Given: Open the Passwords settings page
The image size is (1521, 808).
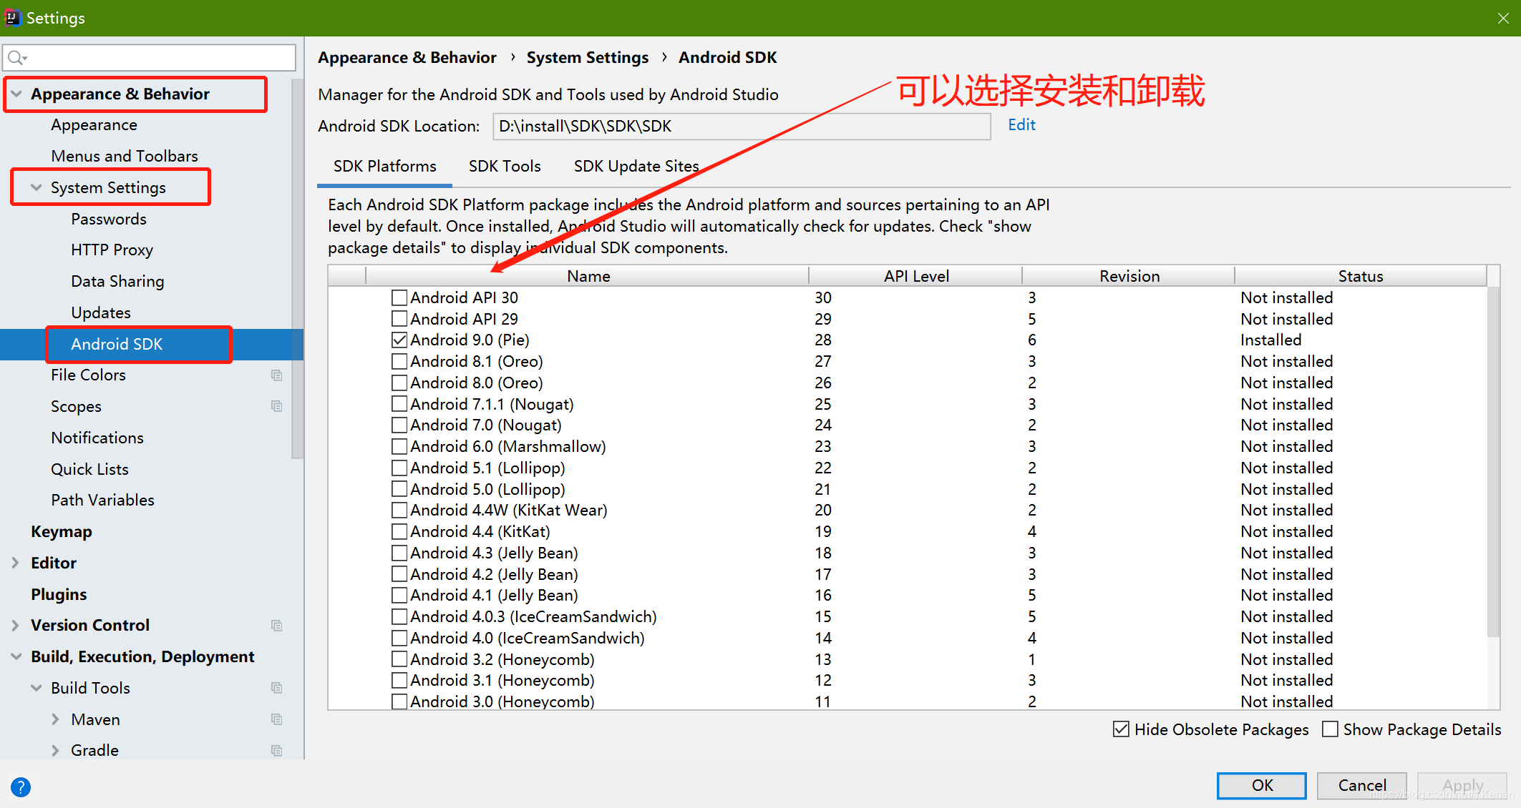Looking at the screenshot, I should coord(109,219).
